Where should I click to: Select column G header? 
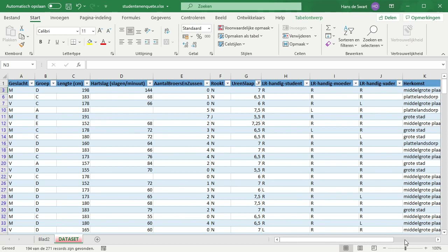pos(246,76)
